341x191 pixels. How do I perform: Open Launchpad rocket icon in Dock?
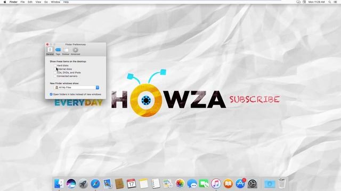coord(83,184)
